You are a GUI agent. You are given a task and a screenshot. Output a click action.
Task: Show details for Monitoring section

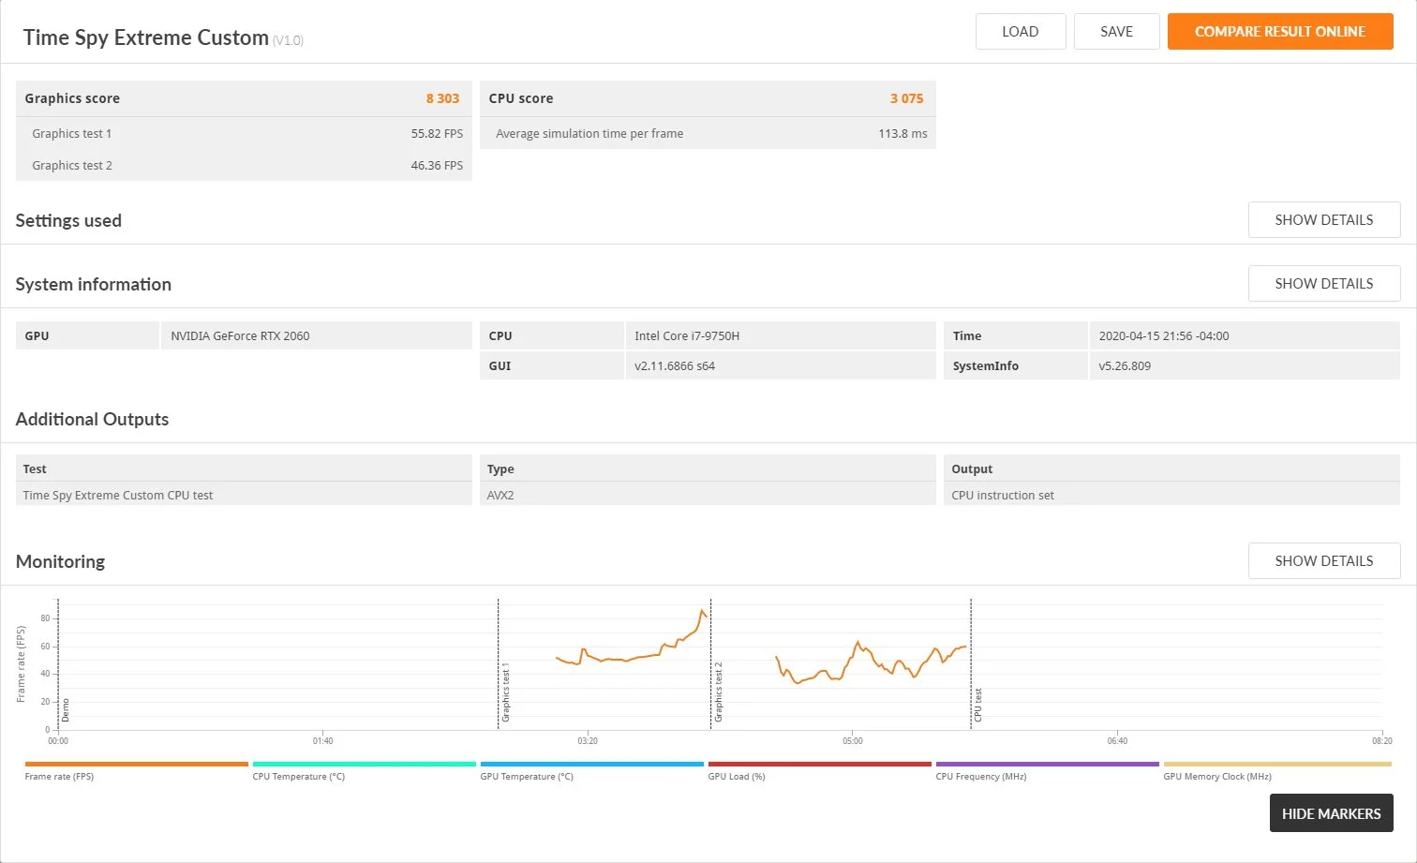(x=1324, y=561)
